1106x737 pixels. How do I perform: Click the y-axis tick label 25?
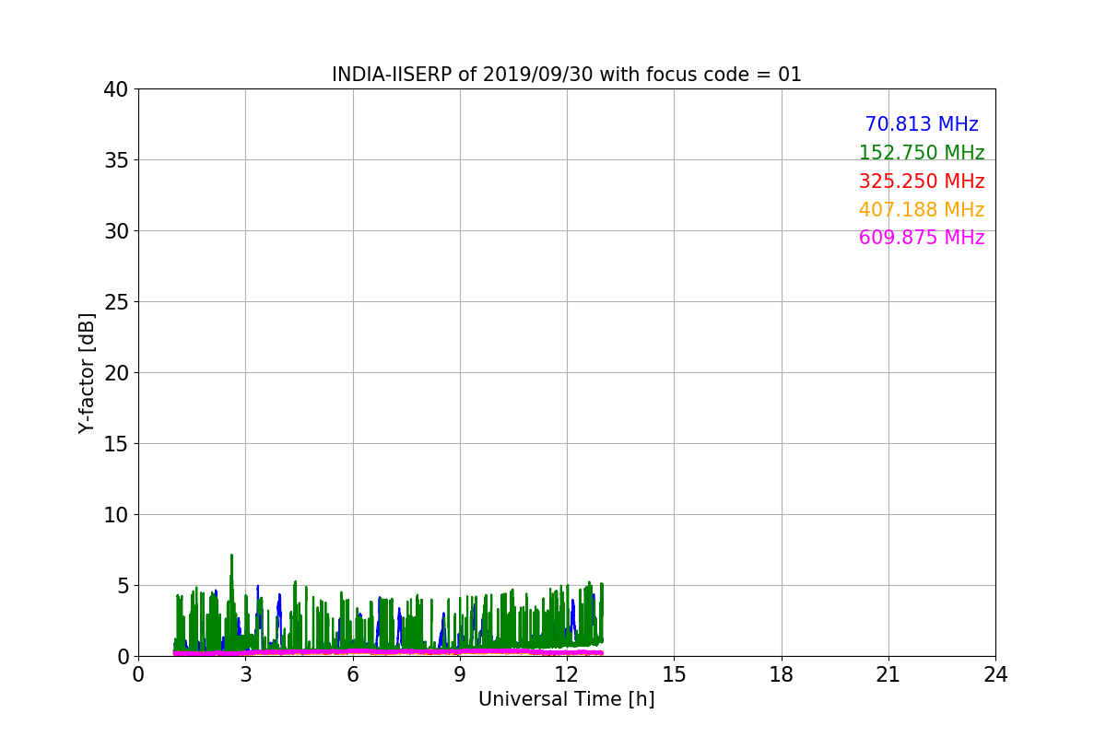click(115, 302)
